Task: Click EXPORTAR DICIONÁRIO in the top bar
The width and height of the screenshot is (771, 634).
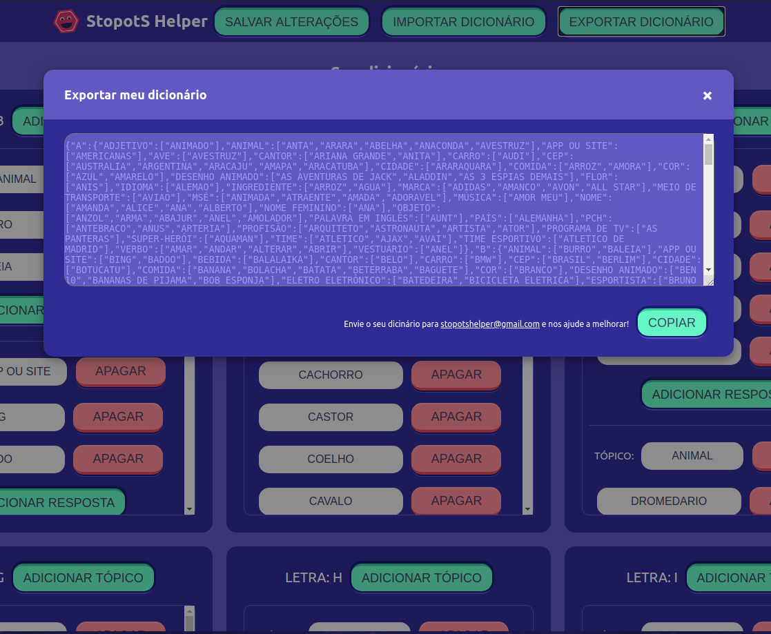Action: [641, 21]
